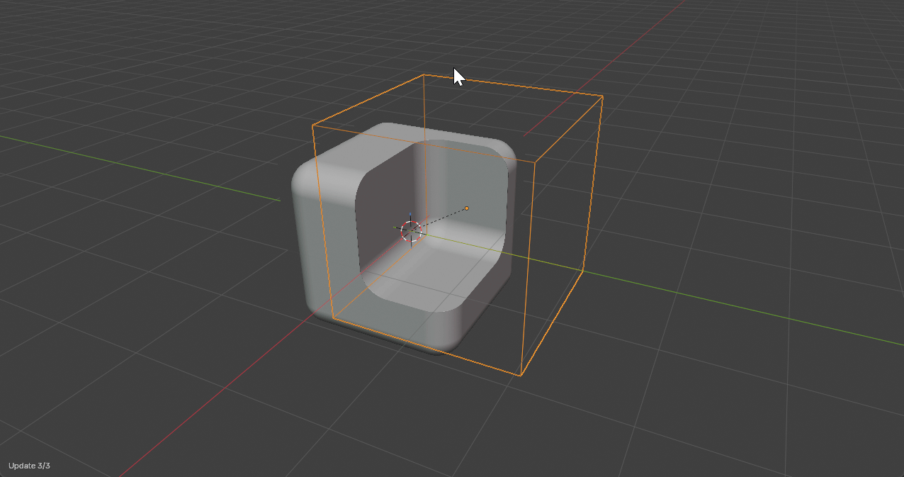Click the green Y axis line left of the mesh

pyautogui.click(x=142, y=167)
